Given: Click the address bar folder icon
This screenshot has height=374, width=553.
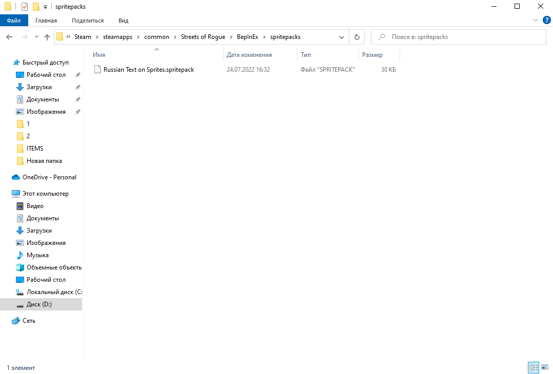Looking at the screenshot, I should tap(60, 36).
